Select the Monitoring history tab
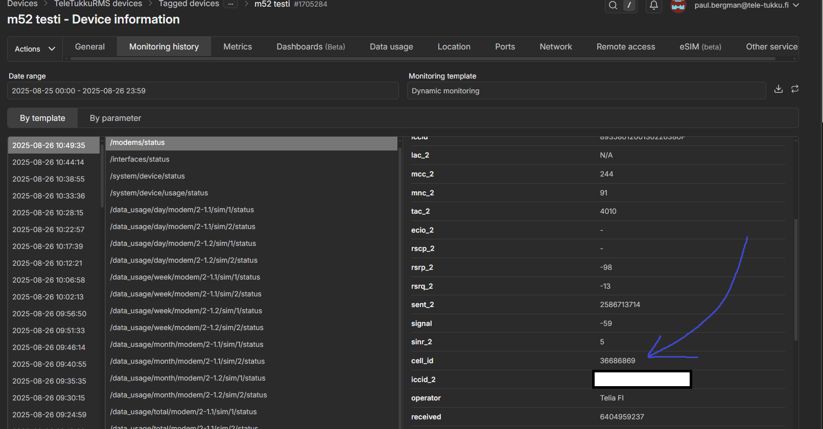The image size is (823, 429). click(164, 46)
